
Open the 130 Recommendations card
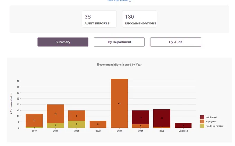pos(140,19)
